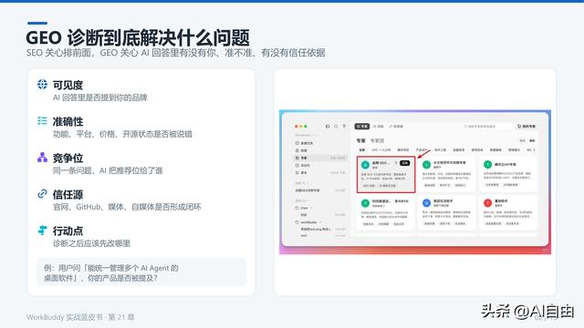Expand the Claw folder chevron
This screenshot has width=584, height=328.
pyautogui.click(x=311, y=208)
